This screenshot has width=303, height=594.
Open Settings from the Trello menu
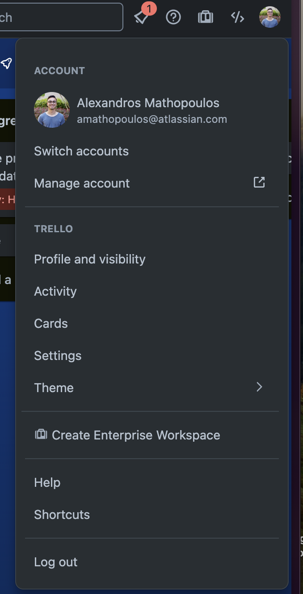(58, 355)
